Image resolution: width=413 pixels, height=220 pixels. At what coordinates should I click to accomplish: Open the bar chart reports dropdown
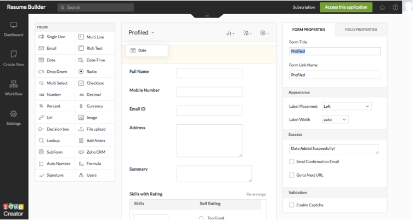coord(230,33)
